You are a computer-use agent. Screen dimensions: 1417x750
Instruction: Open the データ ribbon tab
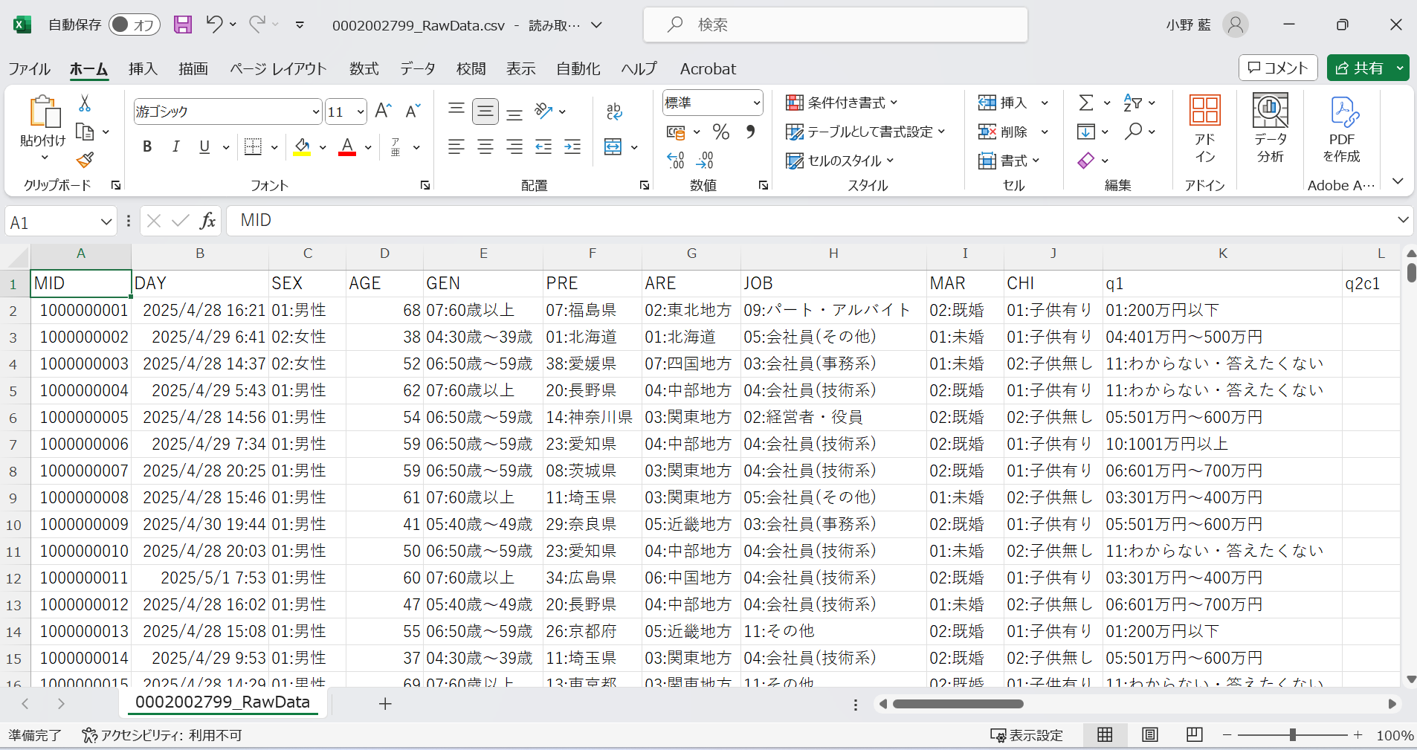(x=417, y=68)
